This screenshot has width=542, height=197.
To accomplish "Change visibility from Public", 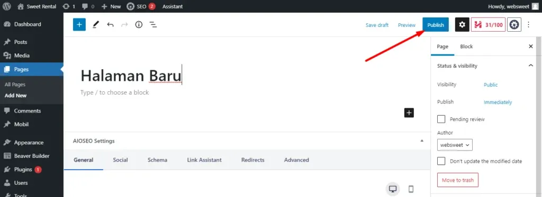I will click(491, 85).
